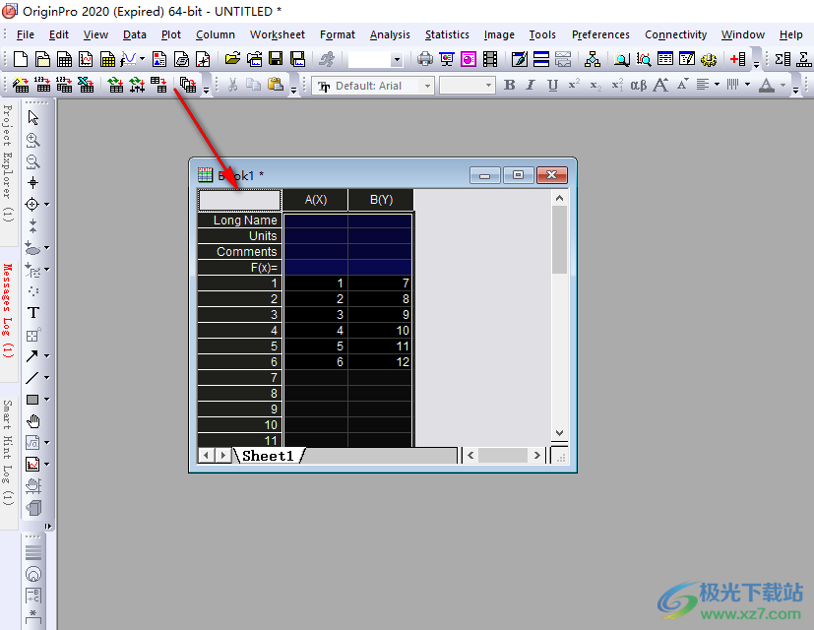Select the Long Name row header
Viewport: 814px width, 630px height.
coord(240,220)
